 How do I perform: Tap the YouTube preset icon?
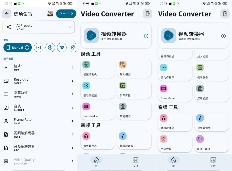pyautogui.click(x=38, y=47)
